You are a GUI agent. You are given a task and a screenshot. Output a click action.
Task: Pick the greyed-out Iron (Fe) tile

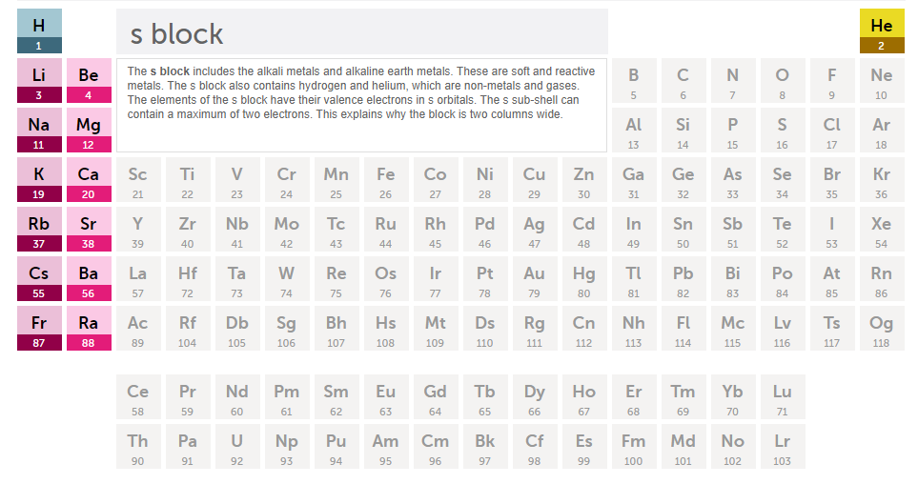[386, 180]
